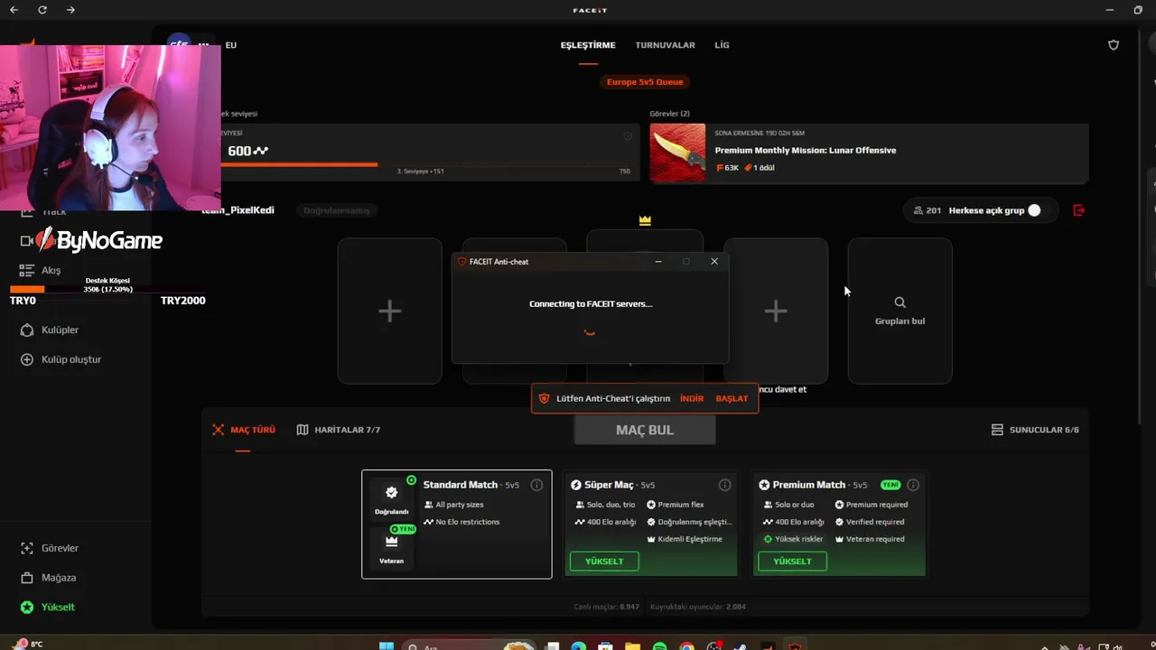Click the Görevler (2) heading
The width and height of the screenshot is (1156, 650).
click(x=669, y=114)
